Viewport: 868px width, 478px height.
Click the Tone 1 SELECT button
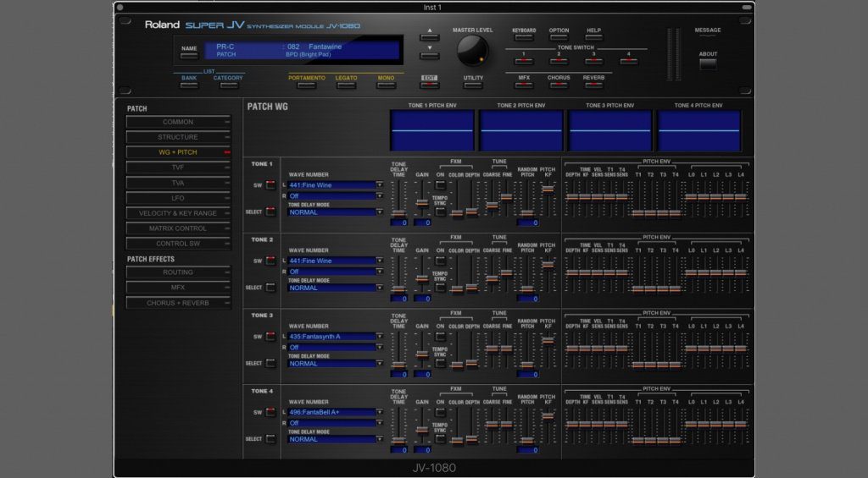270,212
